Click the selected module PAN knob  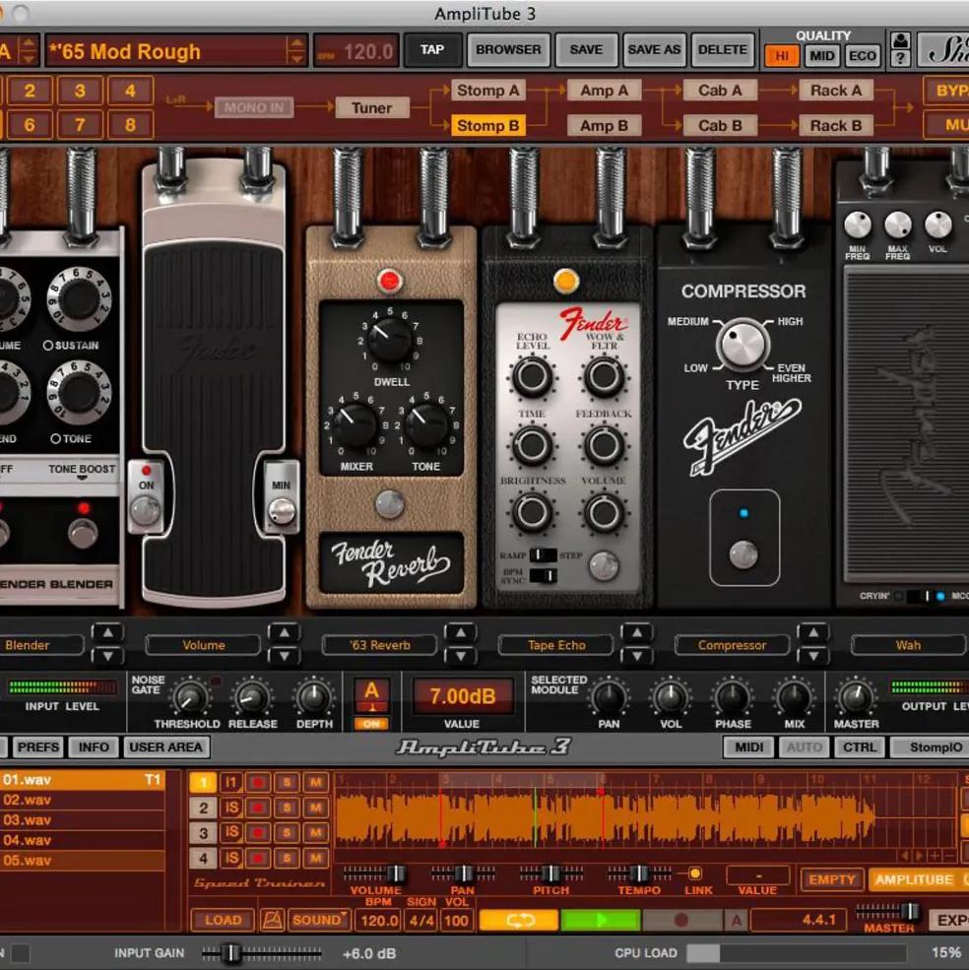pos(609,698)
